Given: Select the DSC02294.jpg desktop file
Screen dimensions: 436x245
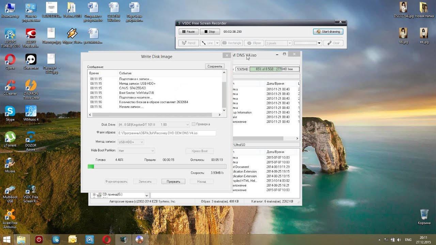Looking at the screenshot, I should (x=403, y=10).
